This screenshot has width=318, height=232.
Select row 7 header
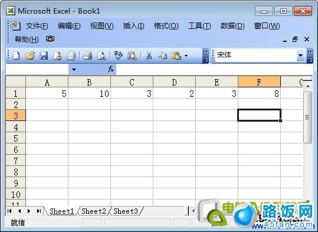click(x=15, y=161)
